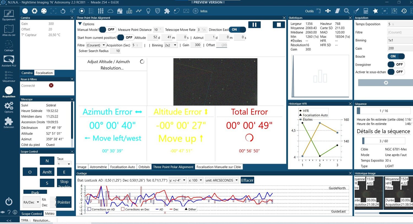Viewport: 413px width, 224px height.
Task: Switch to the Focalisation Auto tab
Action: coord(123,167)
